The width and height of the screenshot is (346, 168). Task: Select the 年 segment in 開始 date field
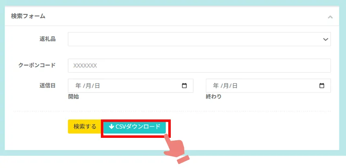pos(78,86)
